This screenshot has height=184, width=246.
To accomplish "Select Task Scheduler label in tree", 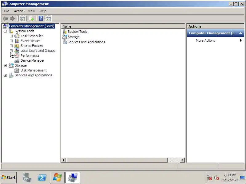I will point(32,36).
